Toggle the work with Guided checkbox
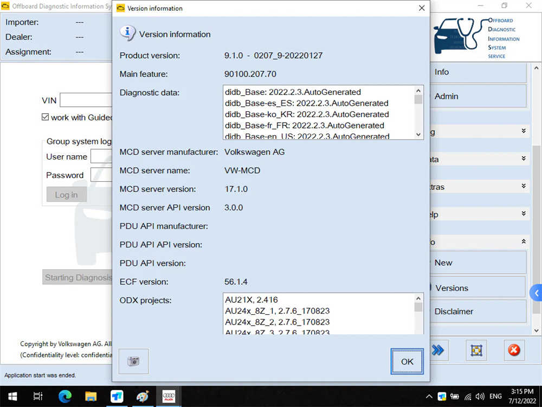The image size is (542, 407). (46, 117)
